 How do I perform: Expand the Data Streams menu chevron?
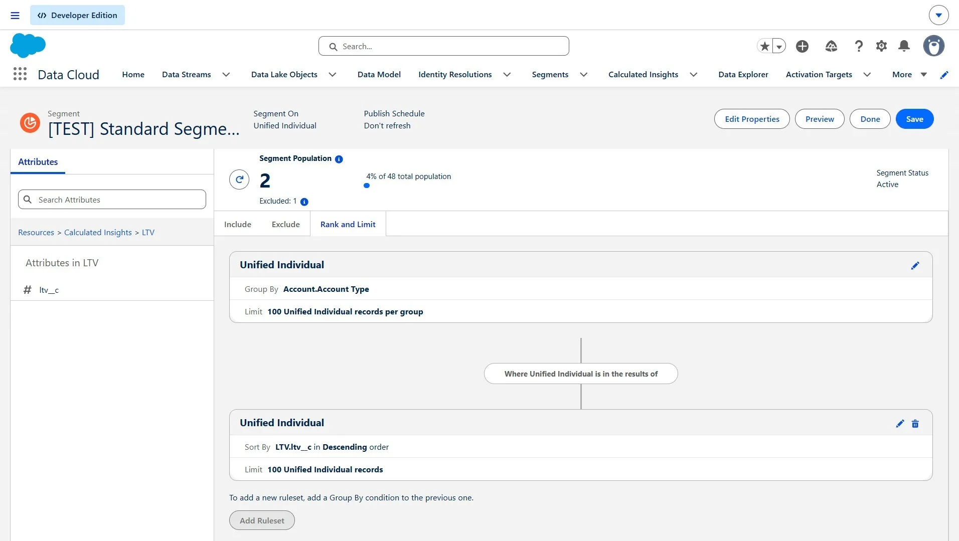tap(226, 75)
